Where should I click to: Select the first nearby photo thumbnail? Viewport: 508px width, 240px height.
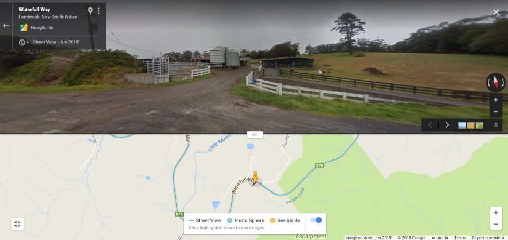(462, 125)
